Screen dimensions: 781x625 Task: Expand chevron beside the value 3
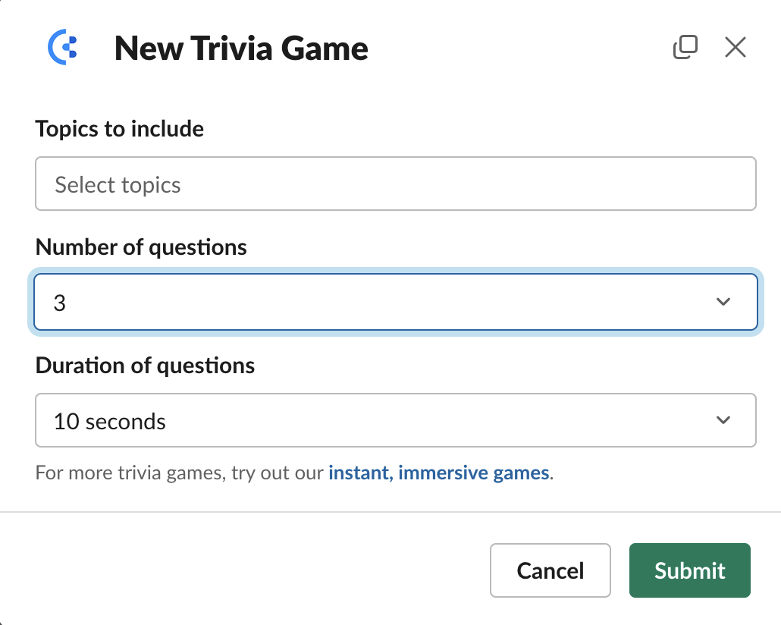[x=723, y=302]
